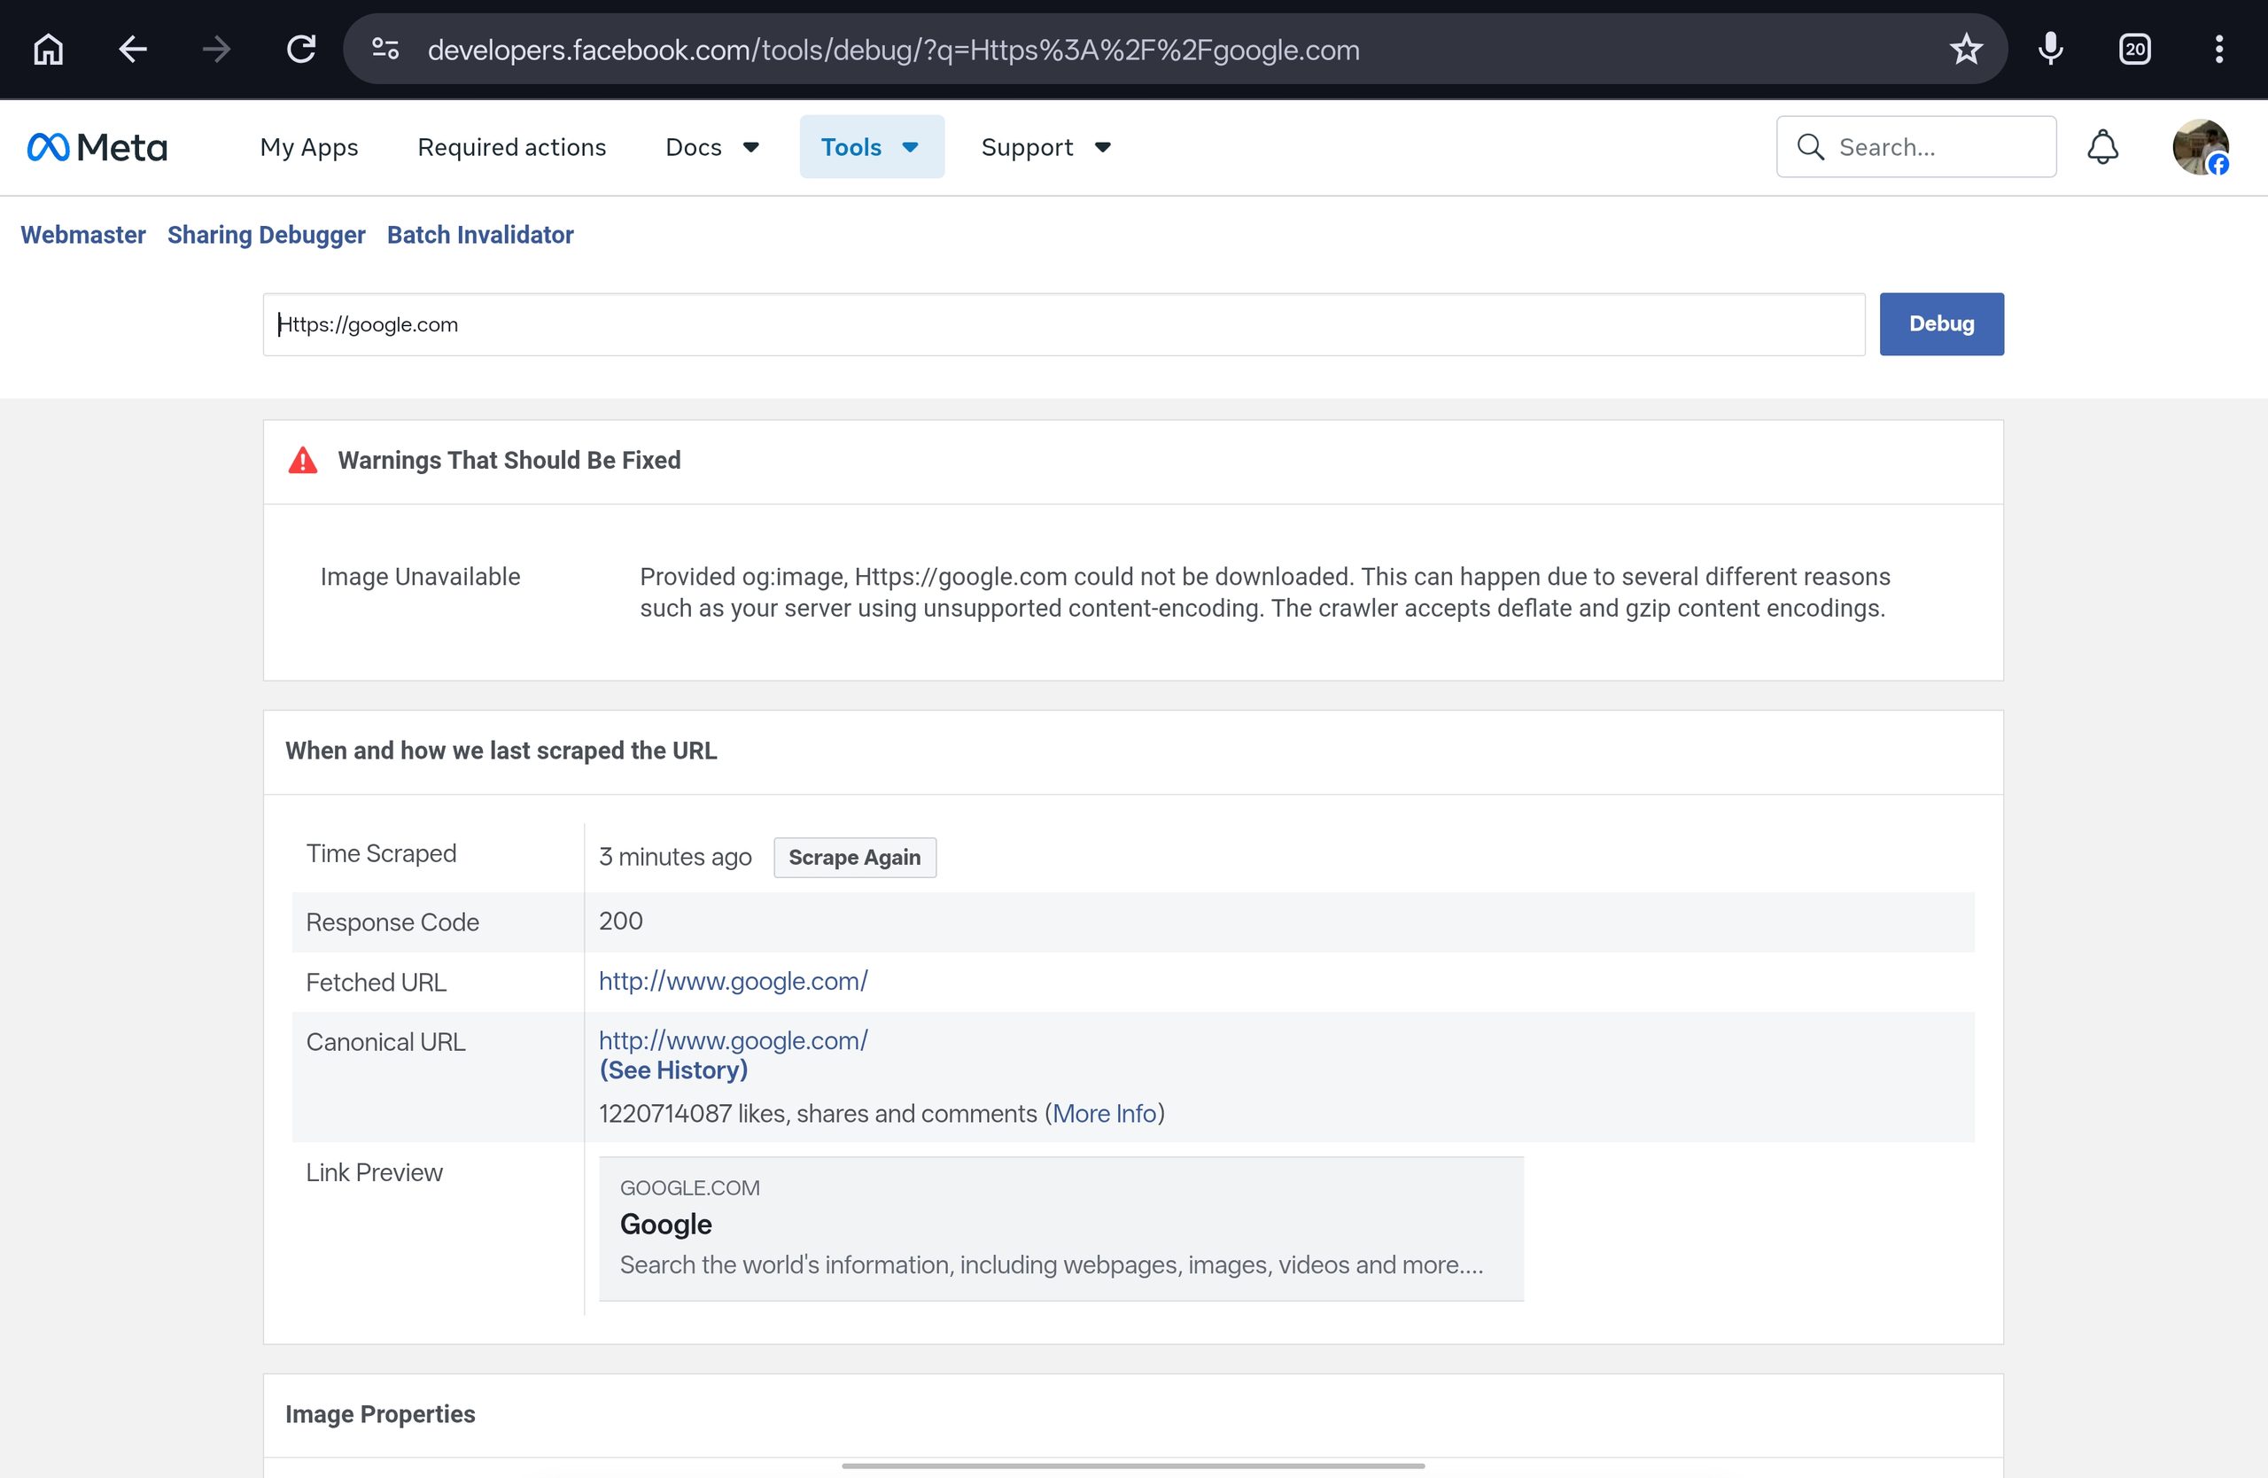Bookmark page with star icon
The height and width of the screenshot is (1478, 2268).
pos(1966,50)
